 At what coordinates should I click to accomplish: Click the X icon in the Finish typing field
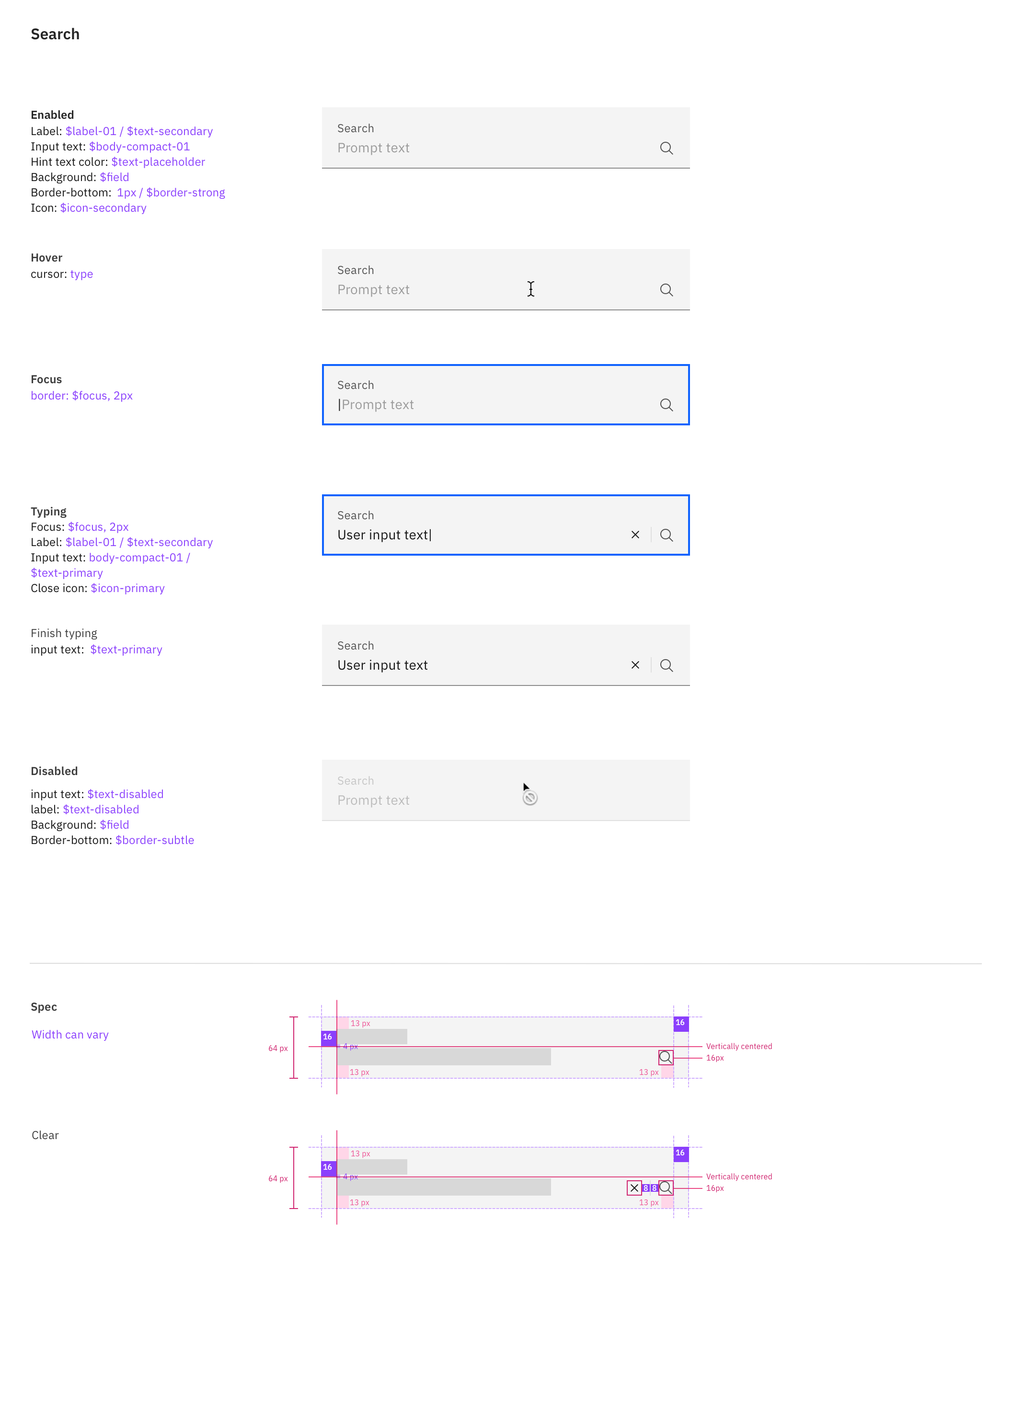tap(635, 665)
